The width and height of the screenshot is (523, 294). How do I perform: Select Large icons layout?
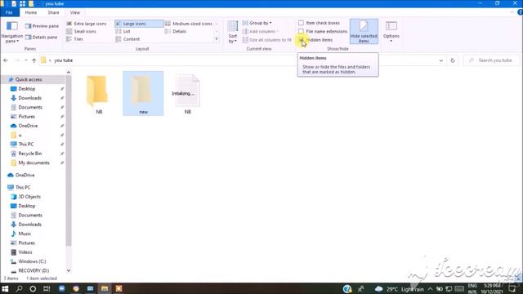(139, 24)
